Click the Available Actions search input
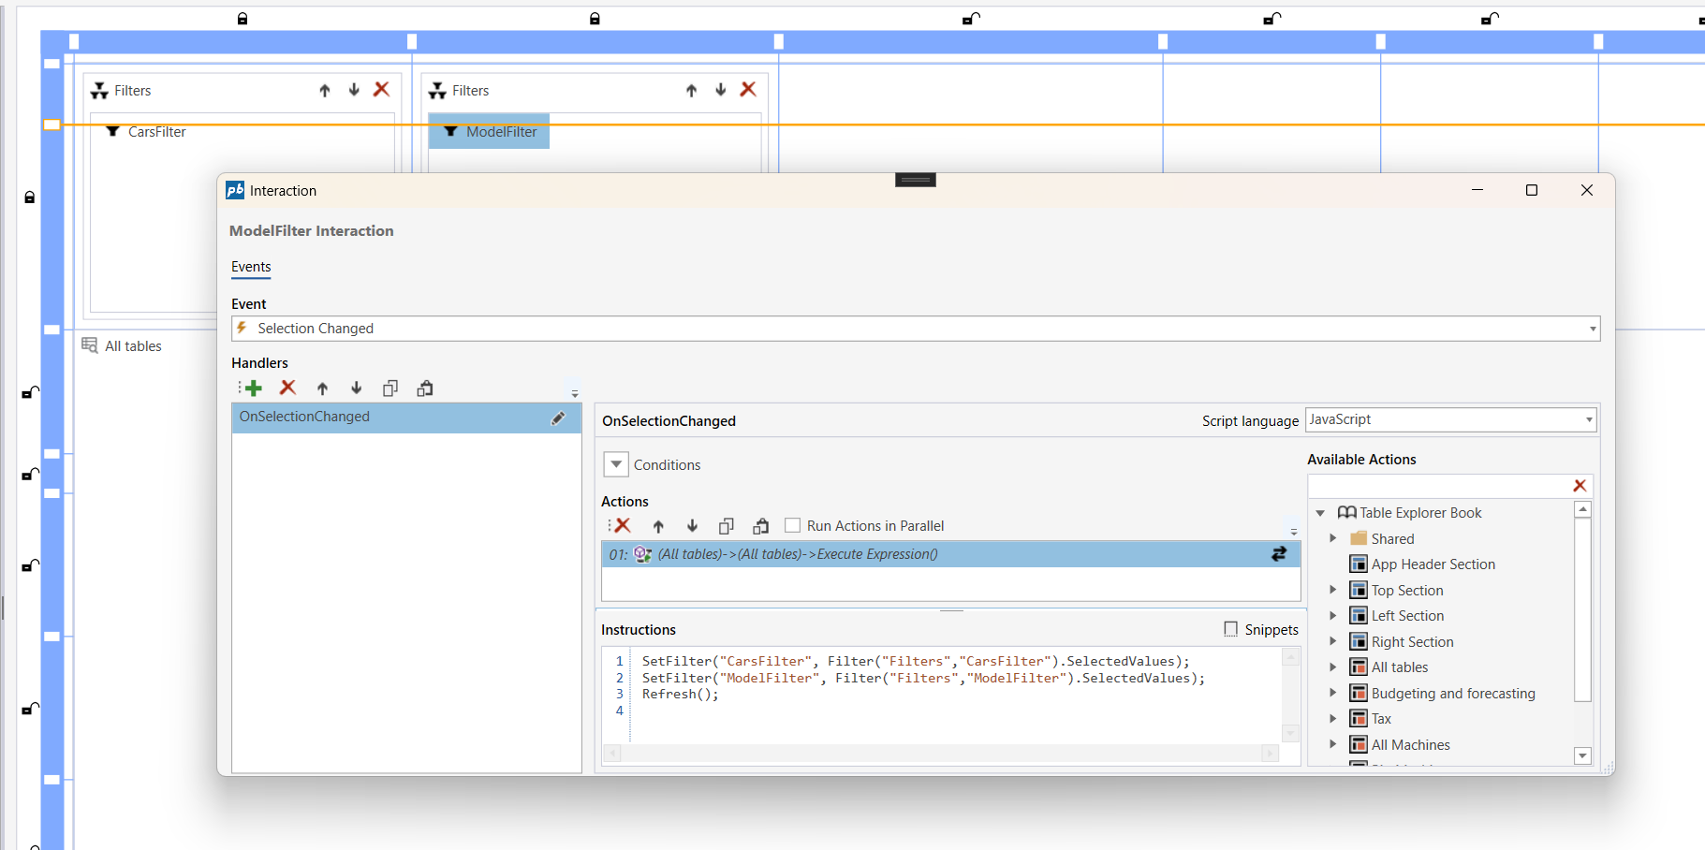This screenshot has height=850, width=1705. click(1437, 486)
